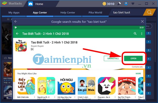Image resolution: width=158 pixels, height=103 pixels.
Task: Open the Biết Chết Liền app thumbnail
Action: coord(26,86)
